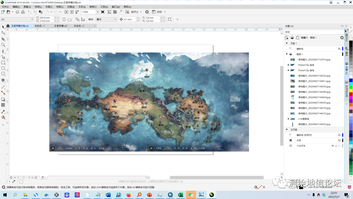Open Objects docker settings gear

pos(342,38)
